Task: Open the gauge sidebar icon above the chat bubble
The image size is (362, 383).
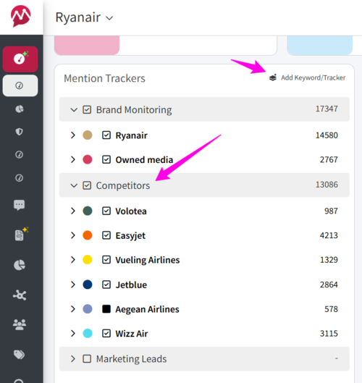Action: [20, 178]
